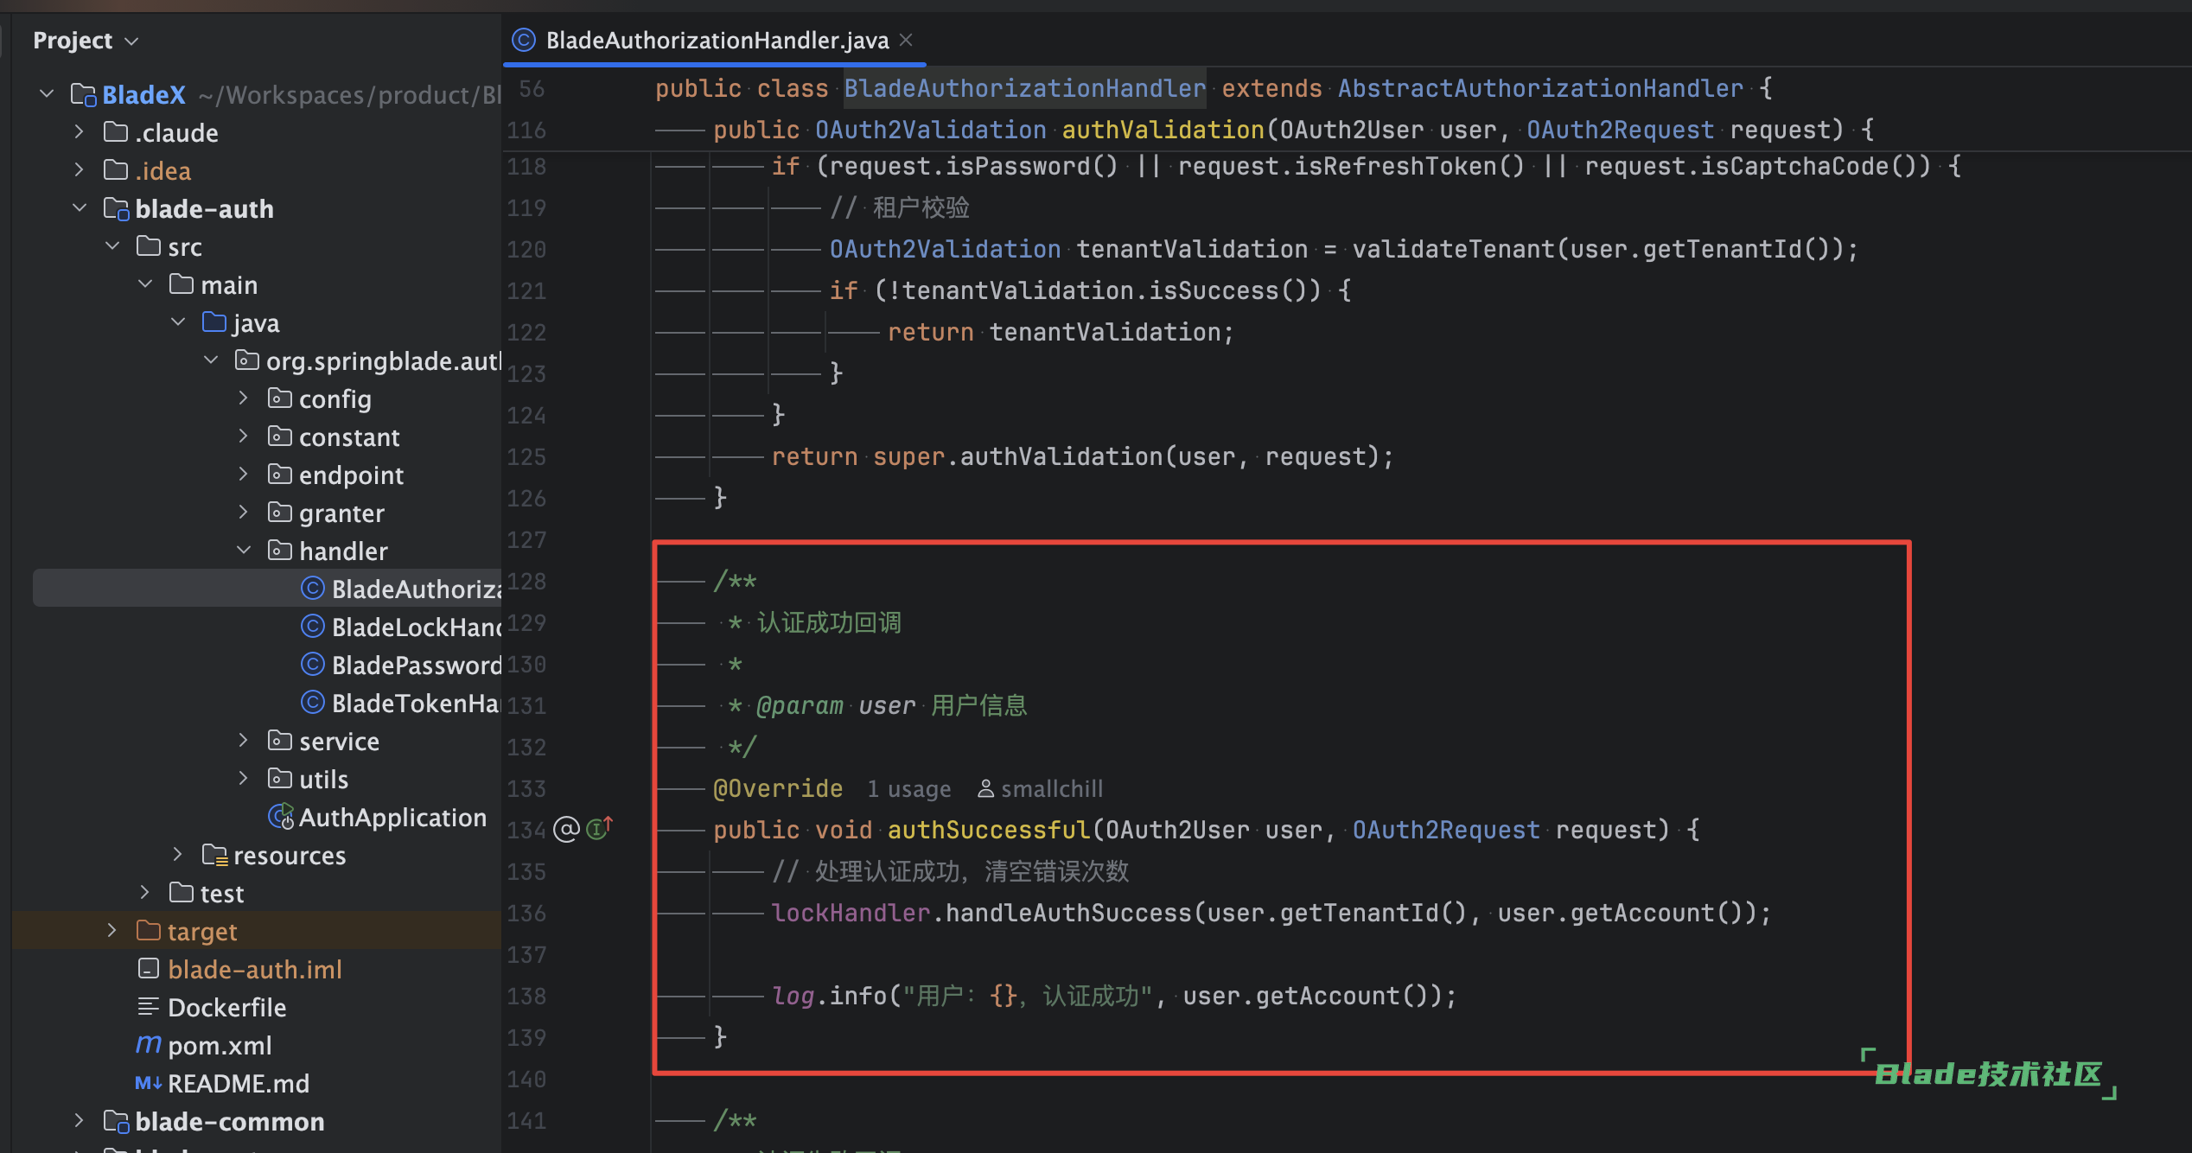Close the BladeAuthorizationHandler.java tab

click(x=906, y=40)
